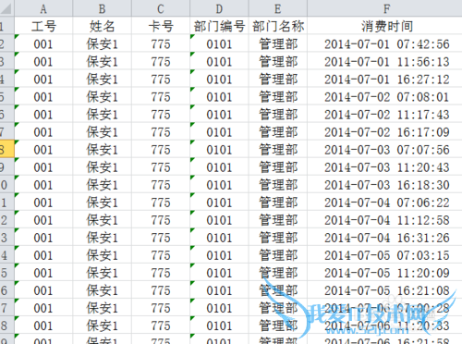Click 管理部 in the 07:06:22 row
The height and width of the screenshot is (344, 462).
pos(278,202)
